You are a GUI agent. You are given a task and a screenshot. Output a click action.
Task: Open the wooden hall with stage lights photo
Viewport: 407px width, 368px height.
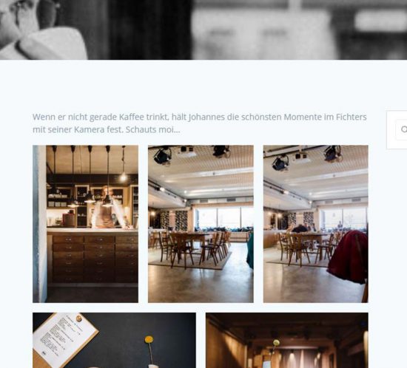click(x=287, y=340)
